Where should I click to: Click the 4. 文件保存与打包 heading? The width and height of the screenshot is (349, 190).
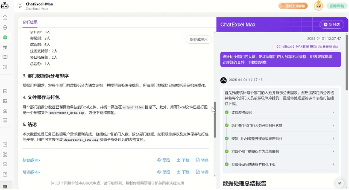41,97
